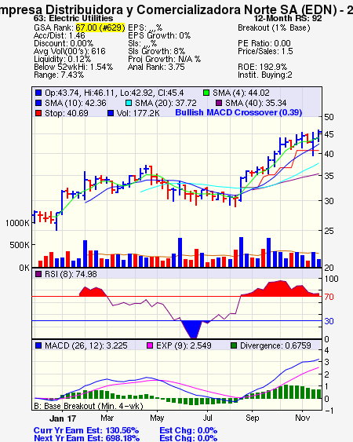This screenshot has width=353, height=442.
Task: Click the red 70 RSI overbought level label
Action: tap(329, 297)
